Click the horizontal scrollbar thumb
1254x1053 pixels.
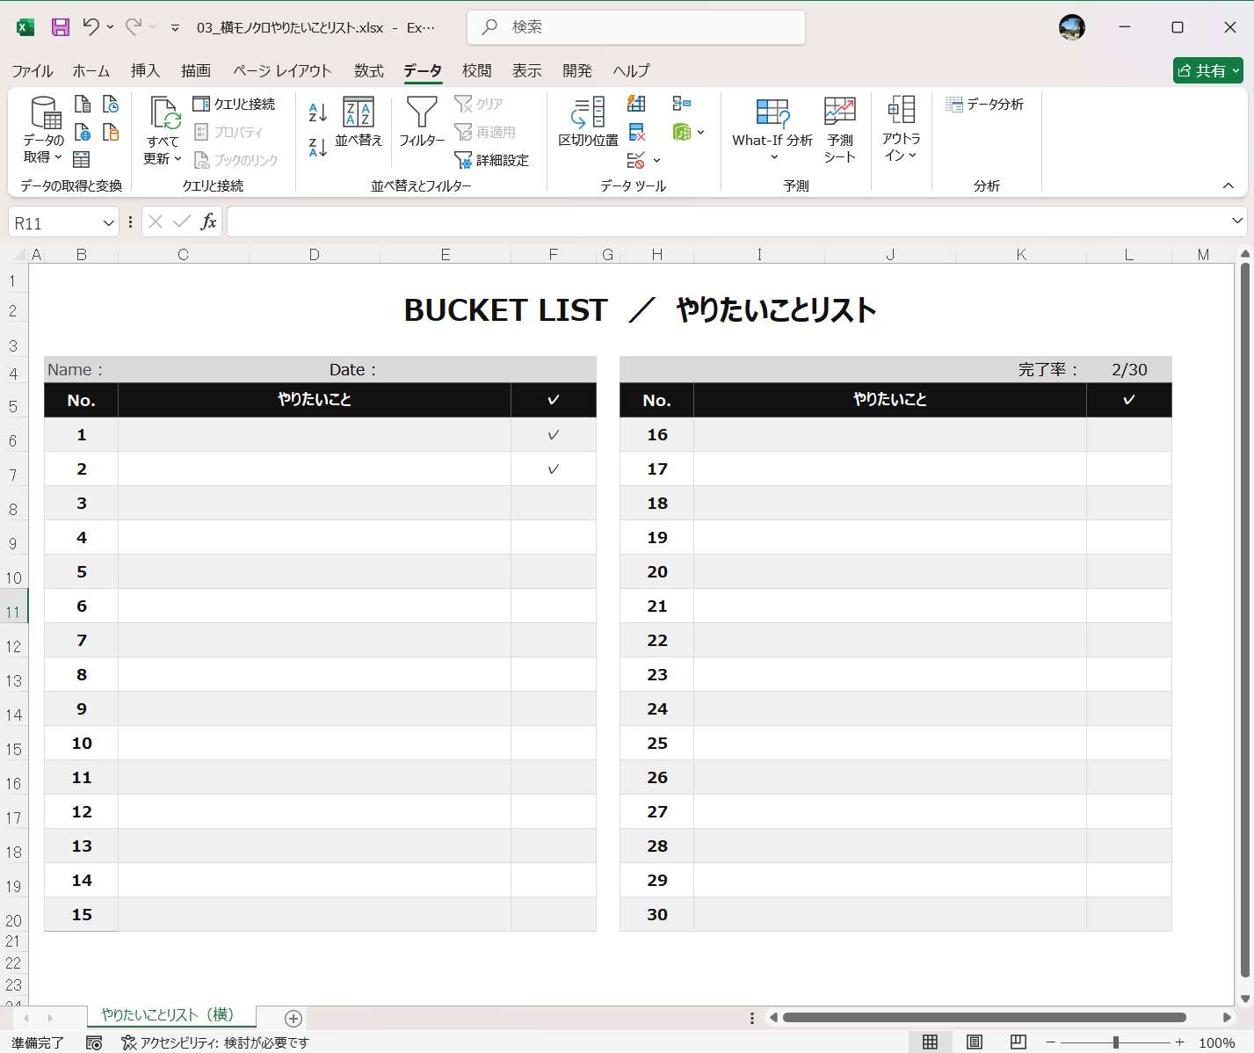pyautogui.click(x=984, y=1018)
